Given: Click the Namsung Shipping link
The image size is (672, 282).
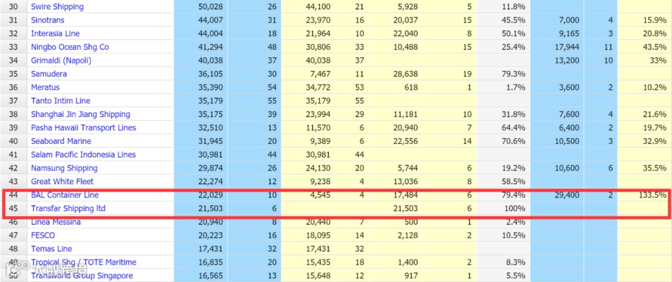Looking at the screenshot, I should (64, 168).
